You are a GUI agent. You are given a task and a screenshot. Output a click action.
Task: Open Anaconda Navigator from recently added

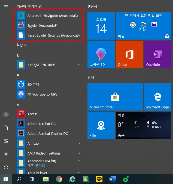[x=48, y=16]
